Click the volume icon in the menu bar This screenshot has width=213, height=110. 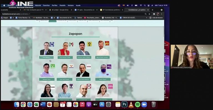(x=128, y=6)
